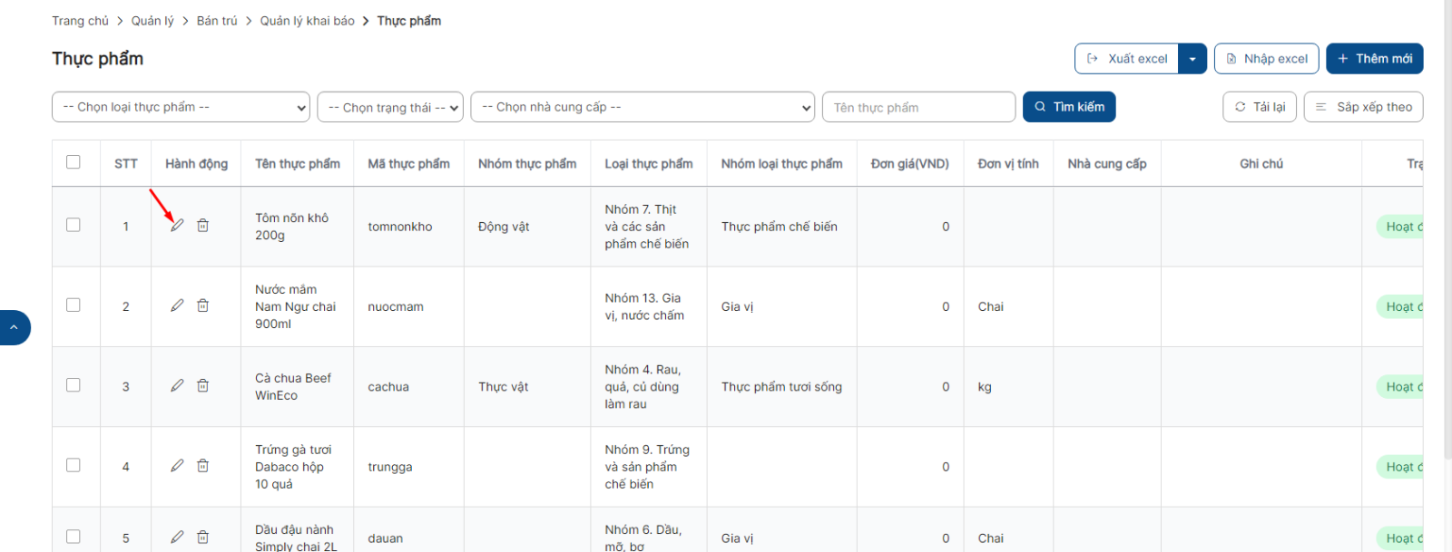Click the Thực phẩm tươi sống cell
This screenshot has height=552, width=1452.
(781, 386)
